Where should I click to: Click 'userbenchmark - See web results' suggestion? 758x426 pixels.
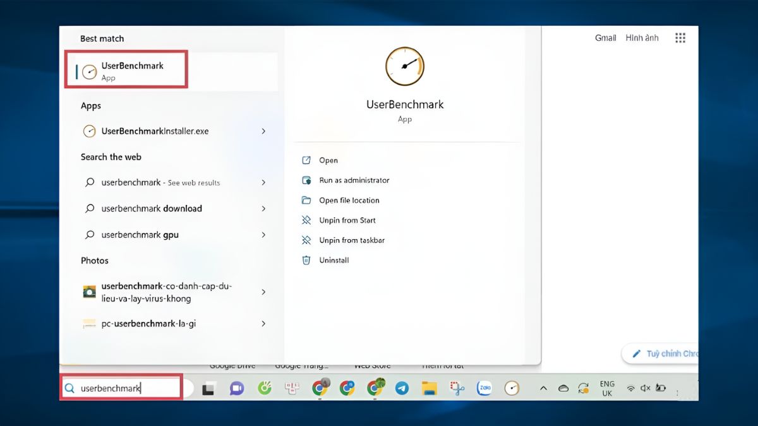click(x=160, y=182)
